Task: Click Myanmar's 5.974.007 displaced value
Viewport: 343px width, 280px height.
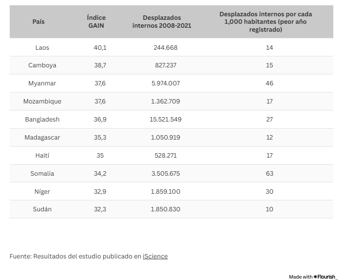Action: tap(166, 83)
